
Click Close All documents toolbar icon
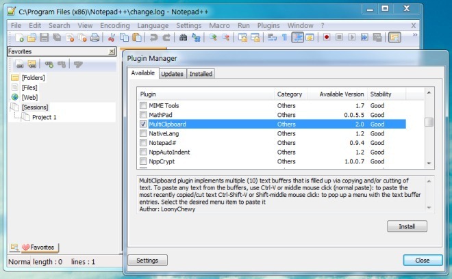82,38
